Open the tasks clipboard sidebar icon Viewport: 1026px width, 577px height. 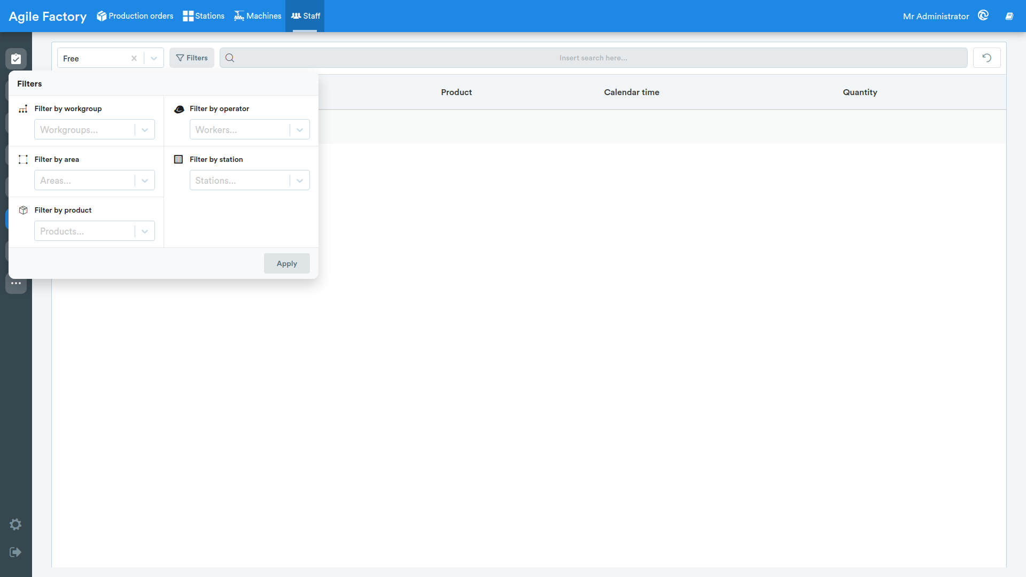pyautogui.click(x=16, y=59)
